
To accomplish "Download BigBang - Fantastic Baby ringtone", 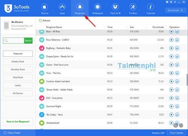I will coord(177,48).
